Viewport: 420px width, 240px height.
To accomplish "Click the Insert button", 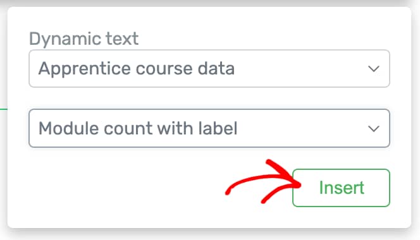I will click(x=341, y=188).
